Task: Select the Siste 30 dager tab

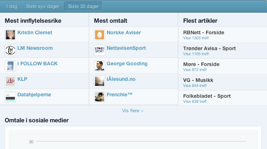Action: pos(83,6)
